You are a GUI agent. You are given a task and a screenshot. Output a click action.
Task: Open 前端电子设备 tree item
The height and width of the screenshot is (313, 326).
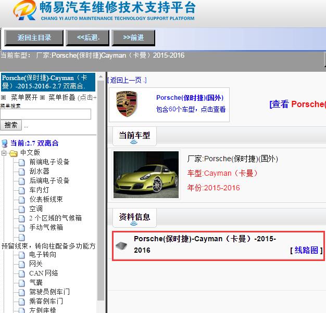[49, 162]
